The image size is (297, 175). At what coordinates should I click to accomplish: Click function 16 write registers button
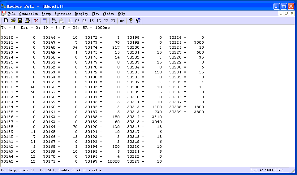coord(99,21)
